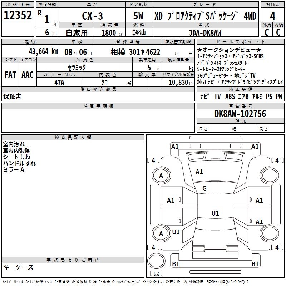Click the fuel type 軽油
Viewport: 286px width, 286px height.
pyautogui.click(x=139, y=33)
